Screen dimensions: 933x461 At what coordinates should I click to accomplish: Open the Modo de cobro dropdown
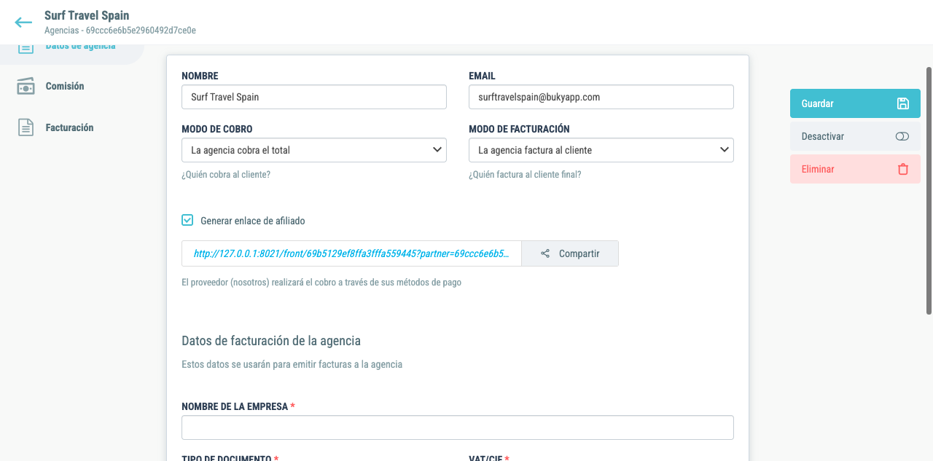[x=314, y=150]
